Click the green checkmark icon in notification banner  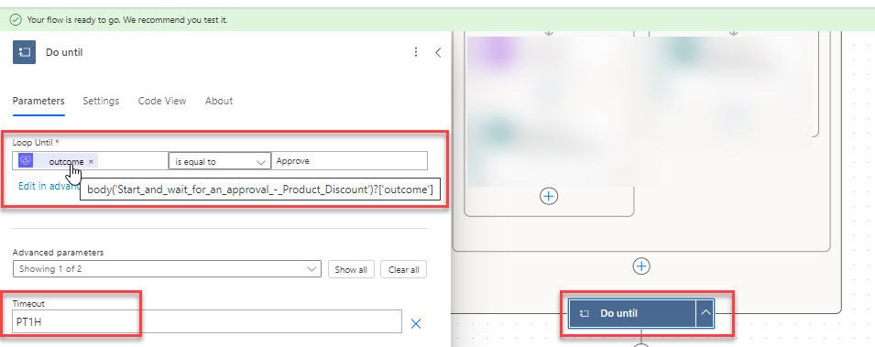click(x=16, y=20)
